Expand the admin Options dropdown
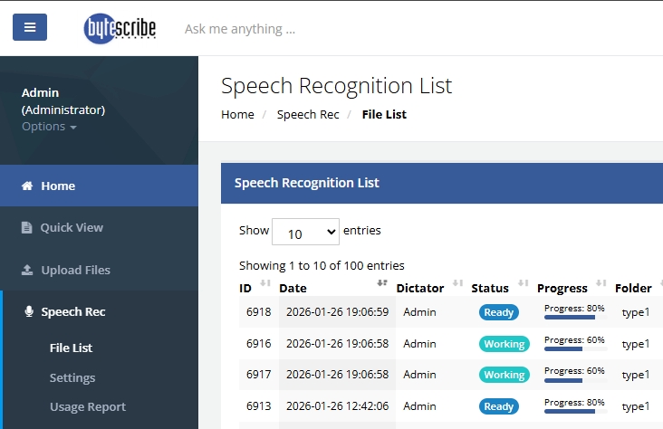Screen dimensions: 663x429 [49, 127]
